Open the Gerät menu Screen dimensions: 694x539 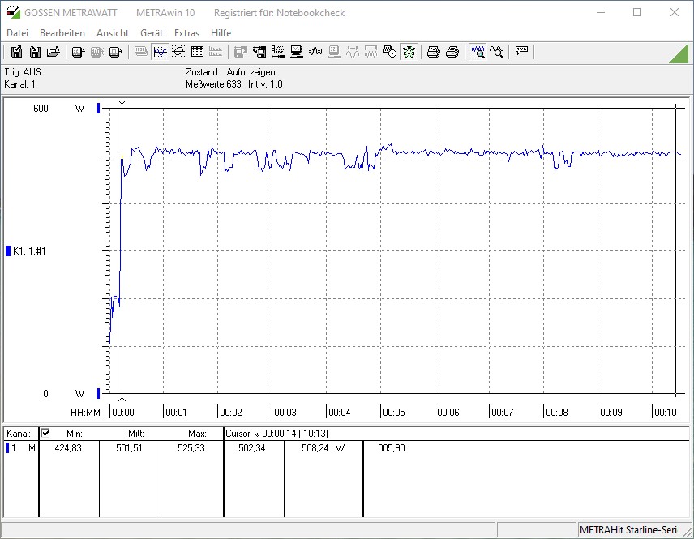pos(152,33)
